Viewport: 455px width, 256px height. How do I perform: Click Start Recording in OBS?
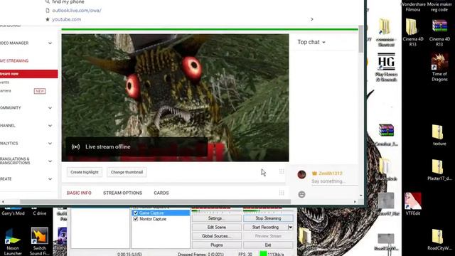click(265, 228)
